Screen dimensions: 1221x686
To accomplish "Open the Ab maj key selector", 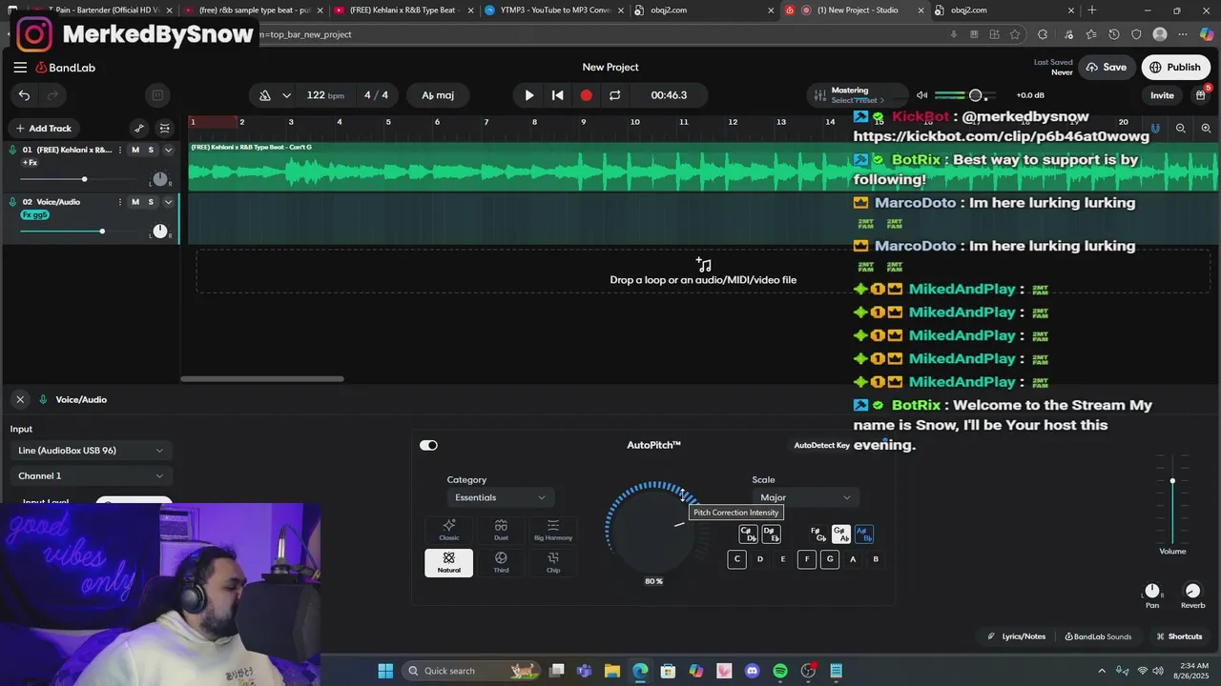I will 438,95.
